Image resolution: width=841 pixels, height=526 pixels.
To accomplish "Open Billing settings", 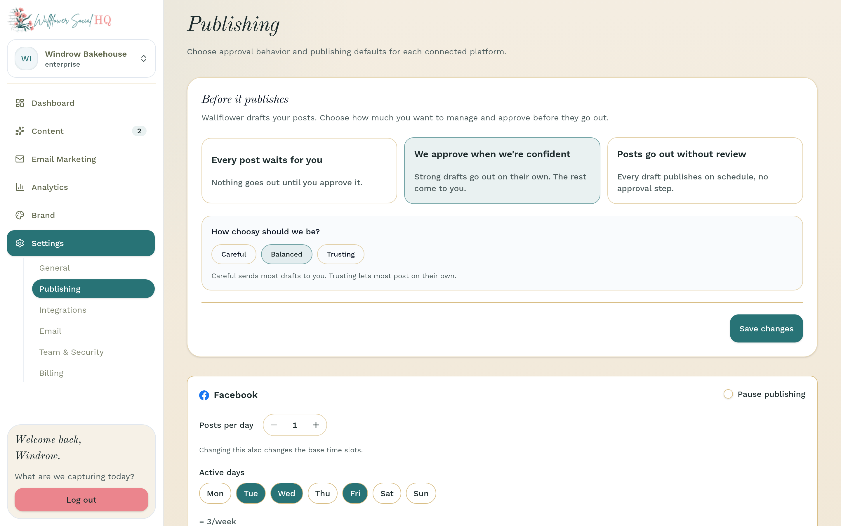I will pos(93,373).
